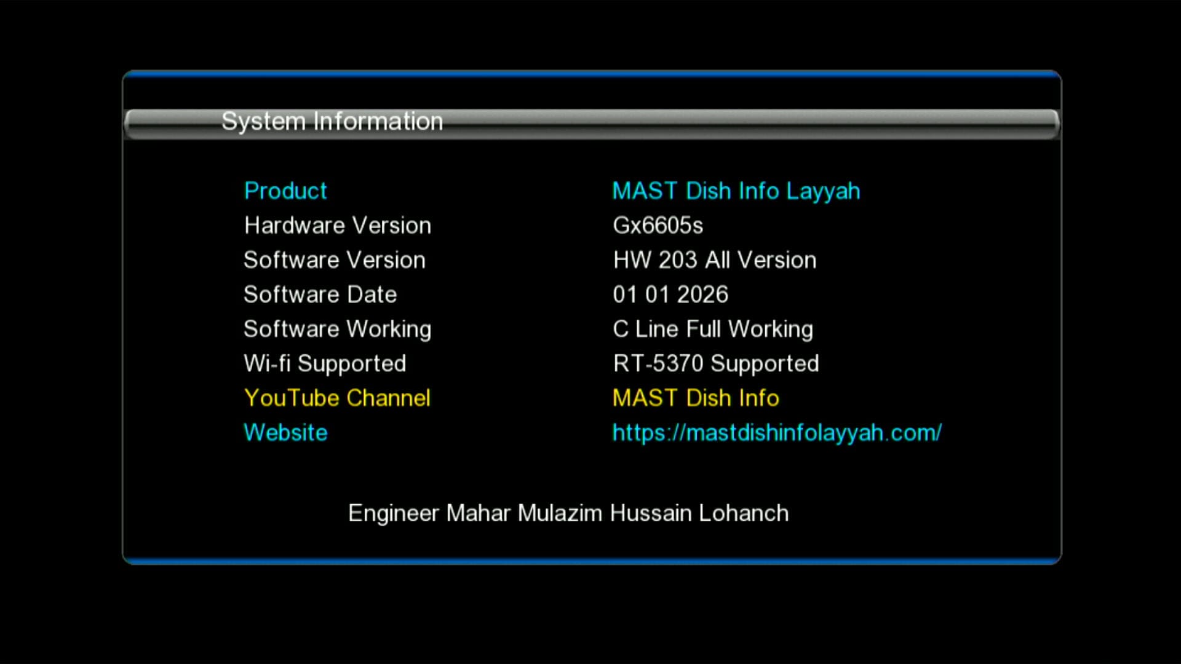This screenshot has width=1181, height=664.
Task: Click the Engineer Mahar Mulazim Hussain credit
Action: (x=568, y=513)
